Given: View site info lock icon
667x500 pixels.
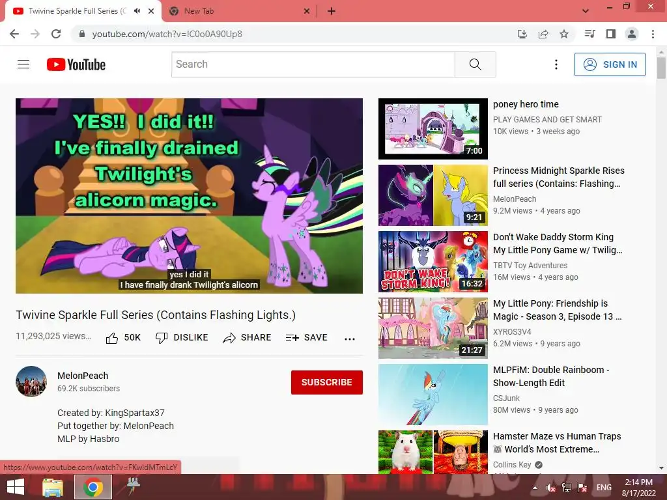Looking at the screenshot, I should click(x=82, y=34).
